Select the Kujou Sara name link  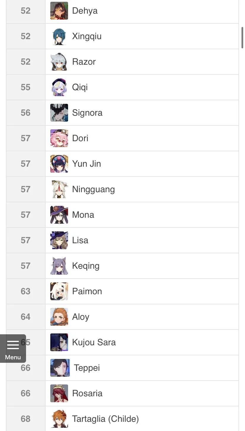[94, 342]
